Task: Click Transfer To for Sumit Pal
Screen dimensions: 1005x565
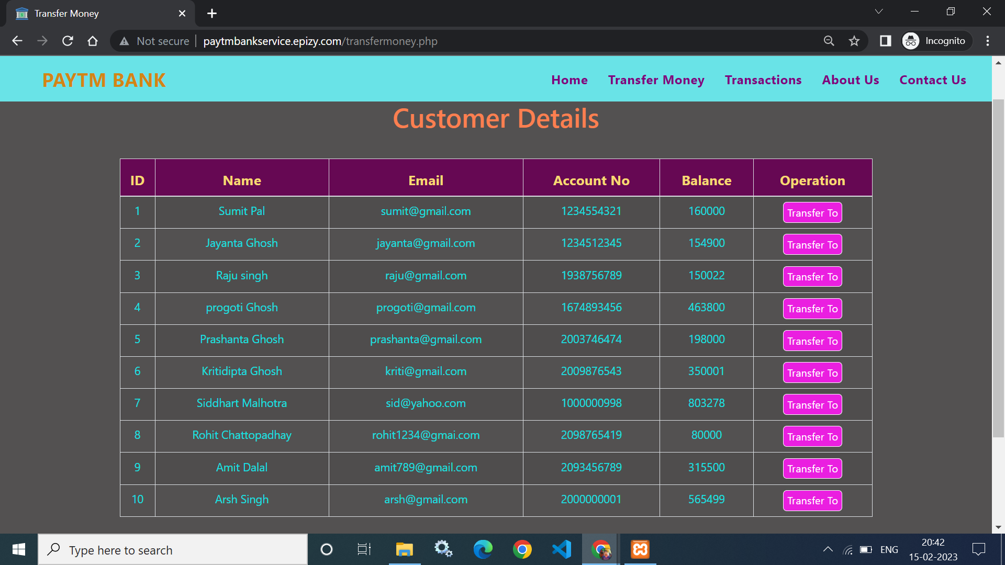Action: [x=812, y=212]
